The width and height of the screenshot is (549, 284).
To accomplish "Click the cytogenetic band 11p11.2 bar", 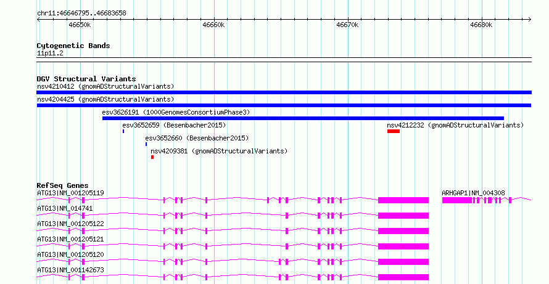I will (284, 60).
